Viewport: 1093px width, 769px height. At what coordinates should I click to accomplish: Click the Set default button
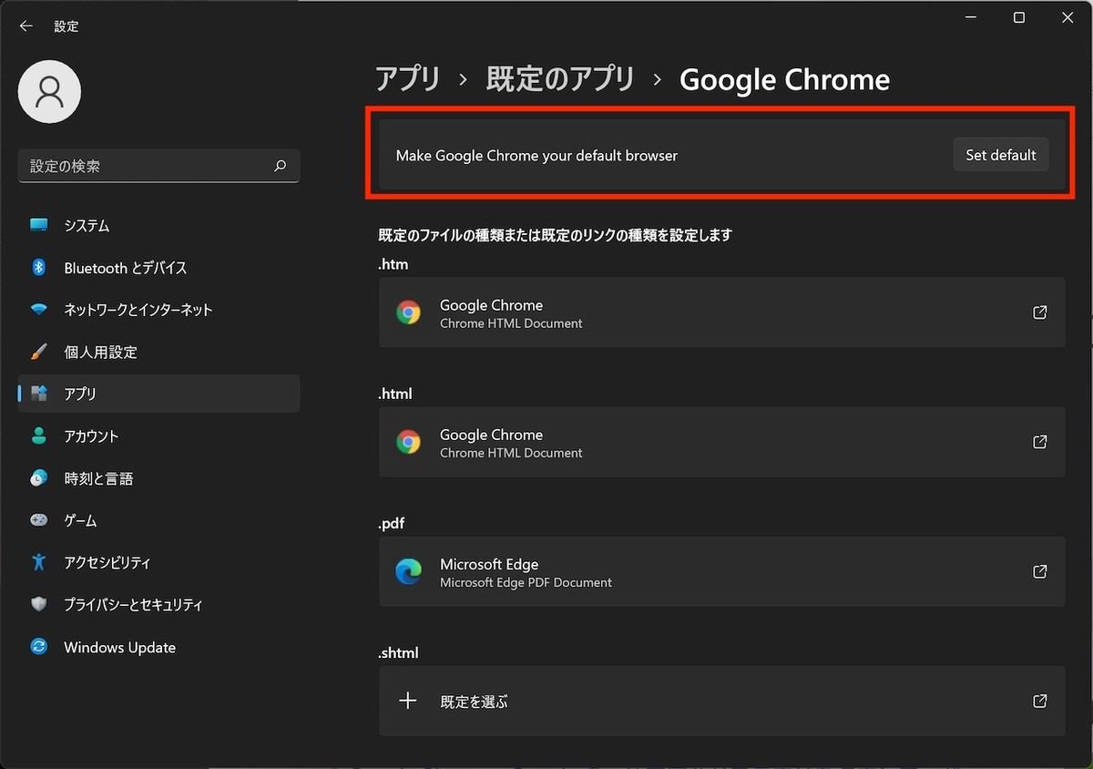coord(1001,155)
